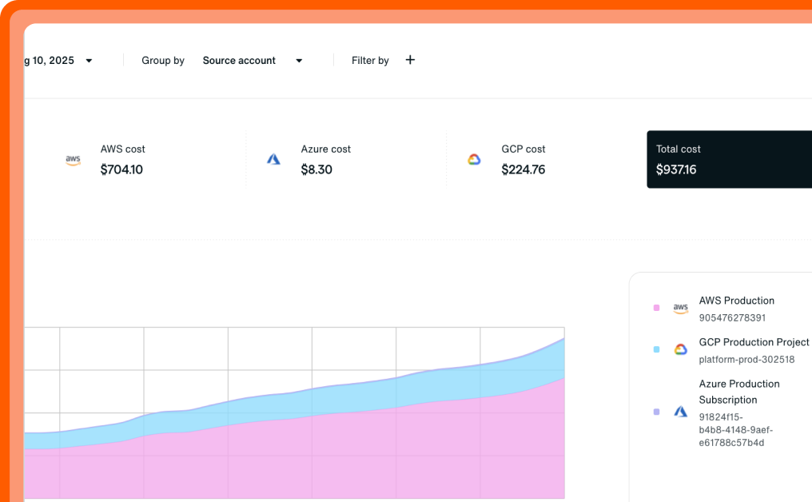Click the Google Cloud logo in the legend

pos(680,349)
